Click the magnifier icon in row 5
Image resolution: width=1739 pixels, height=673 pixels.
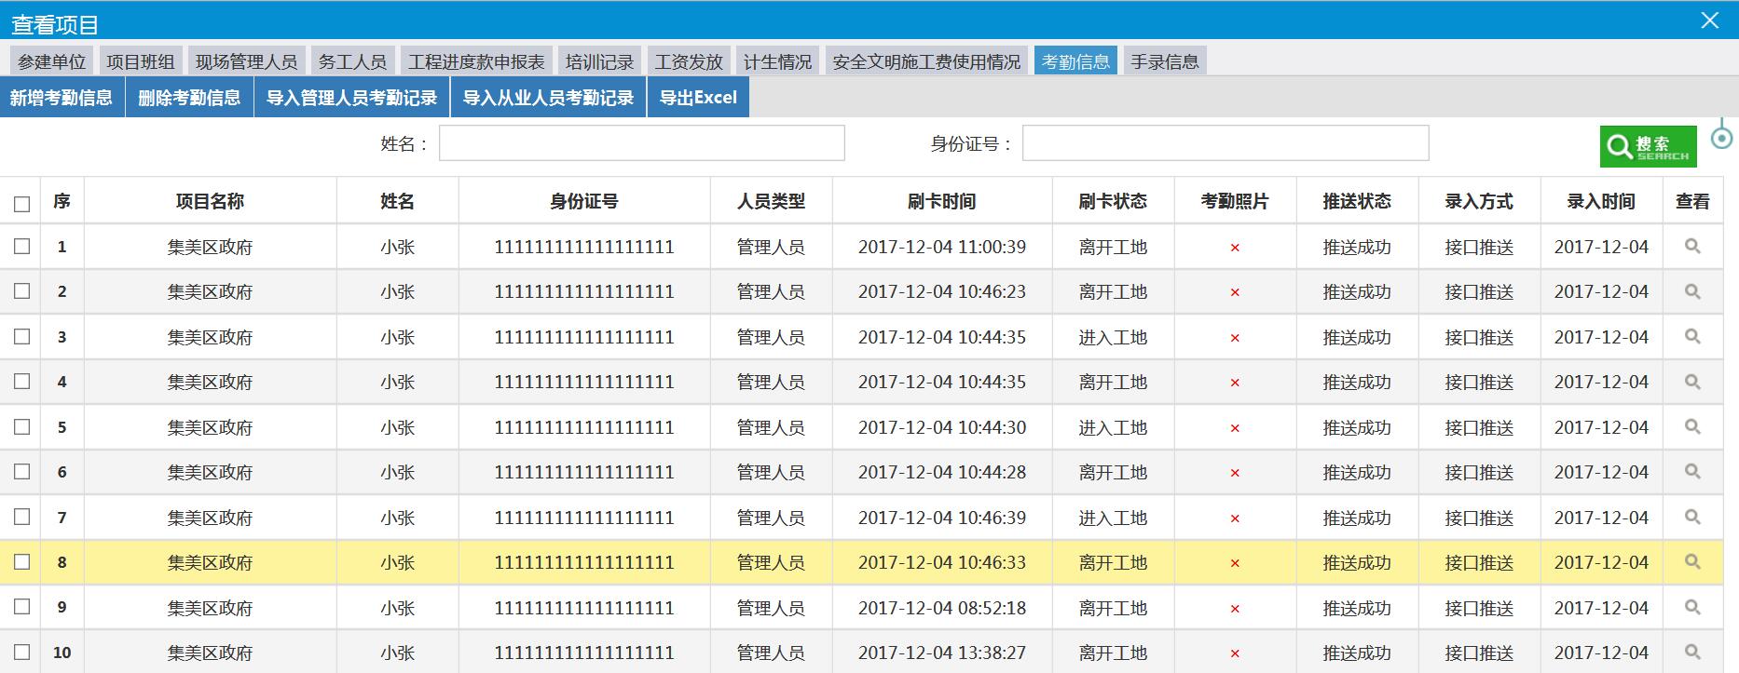tap(1692, 427)
